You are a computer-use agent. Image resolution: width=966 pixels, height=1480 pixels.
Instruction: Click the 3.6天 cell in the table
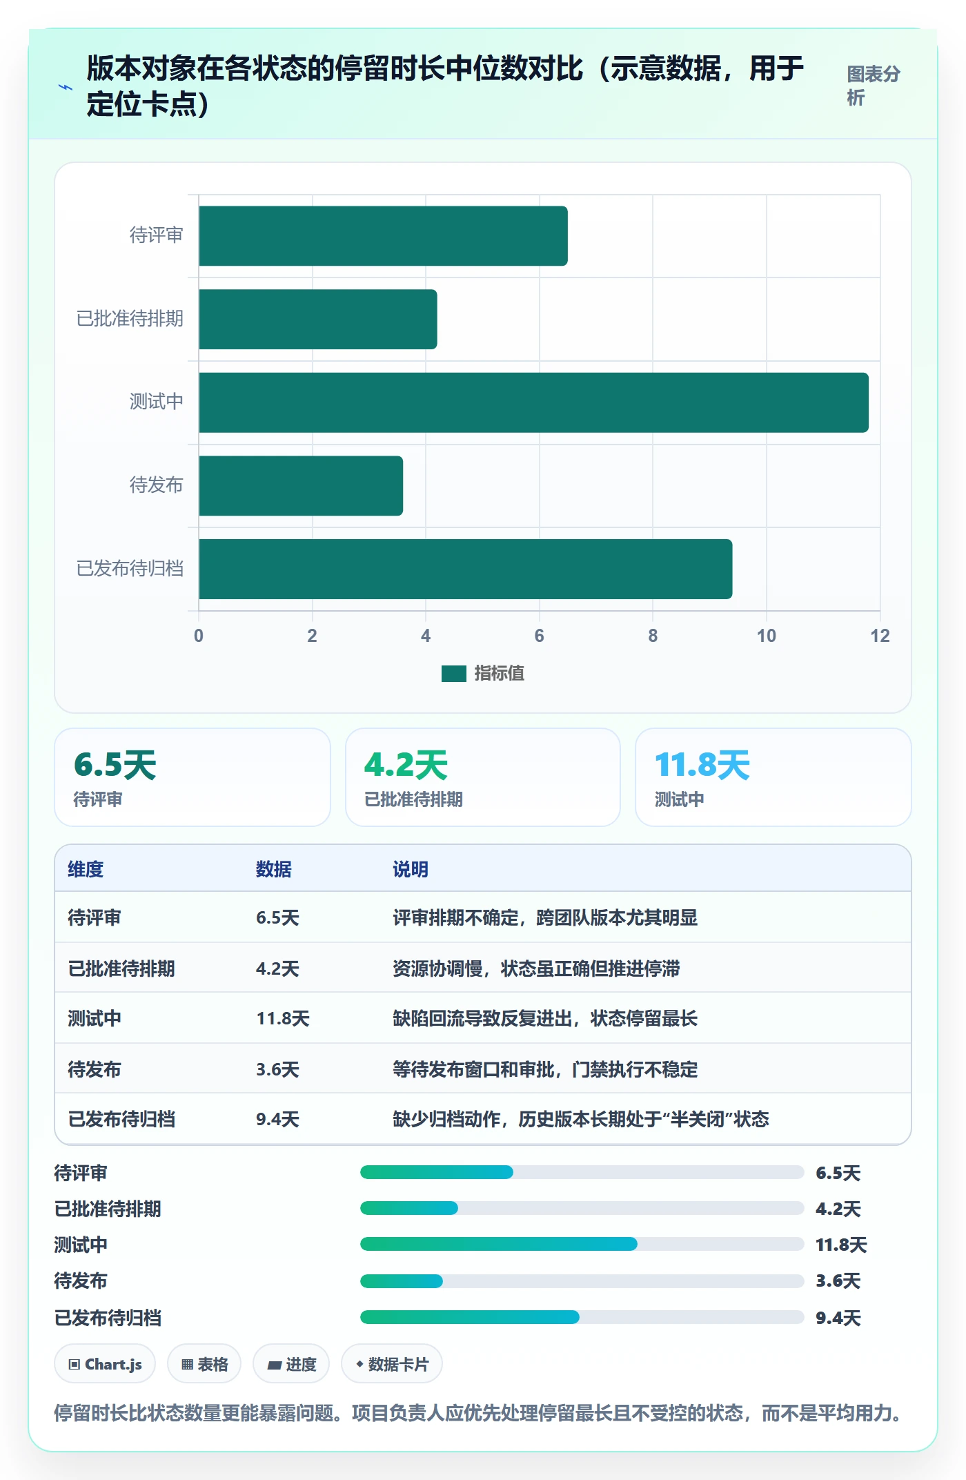point(277,1069)
